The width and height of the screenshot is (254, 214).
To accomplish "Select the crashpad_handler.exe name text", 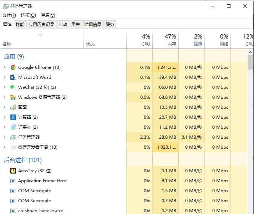I will tap(41, 211).
